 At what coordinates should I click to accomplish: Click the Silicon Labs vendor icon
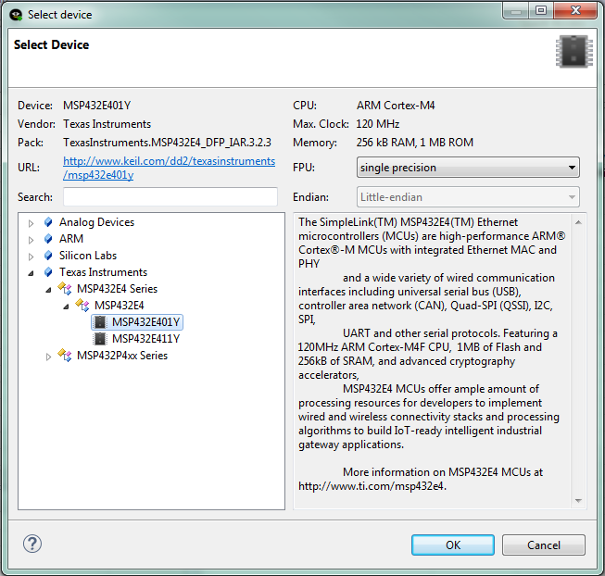tap(48, 256)
